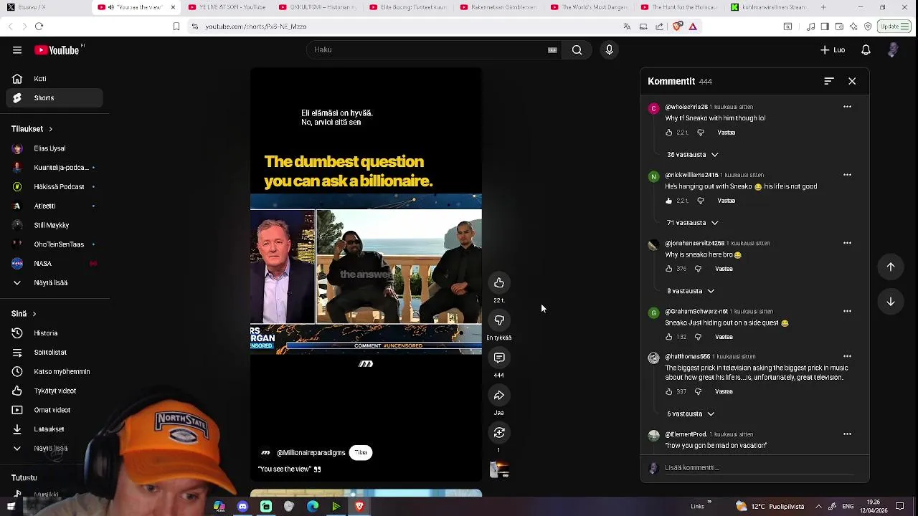
Task: Dislike the comment by @whoischris28
Action: [701, 133]
